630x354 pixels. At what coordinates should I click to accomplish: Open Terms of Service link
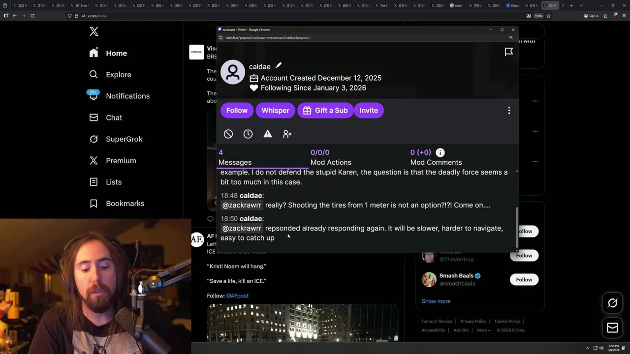click(x=437, y=322)
